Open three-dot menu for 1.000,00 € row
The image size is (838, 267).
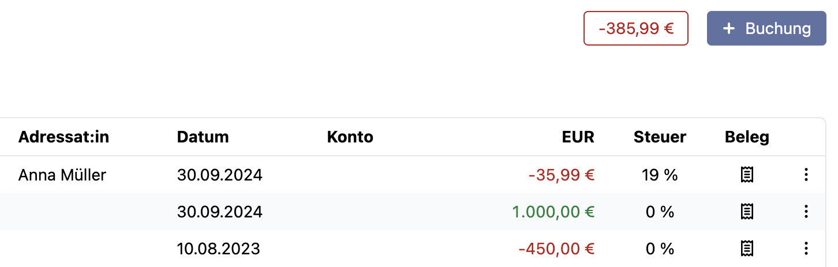(x=806, y=212)
